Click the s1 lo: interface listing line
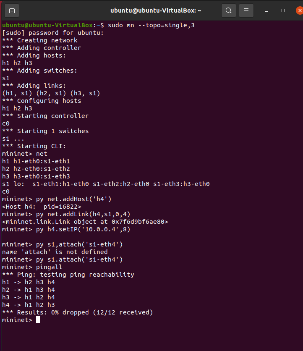This screenshot has width=303, height=351. click(106, 184)
